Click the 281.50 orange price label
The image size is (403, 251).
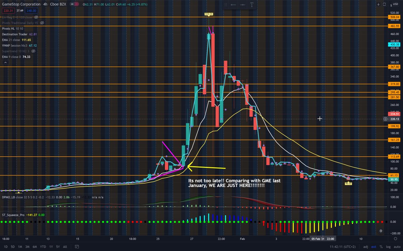pyautogui.click(x=394, y=97)
